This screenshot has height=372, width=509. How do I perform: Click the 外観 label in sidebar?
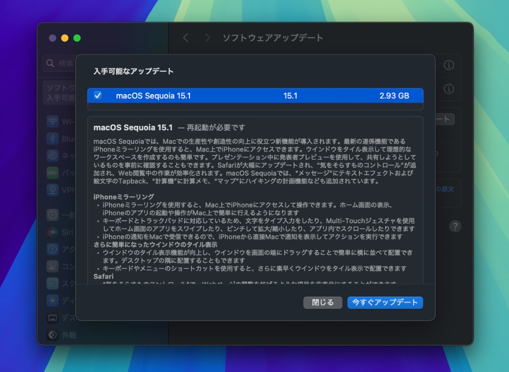[69, 335]
